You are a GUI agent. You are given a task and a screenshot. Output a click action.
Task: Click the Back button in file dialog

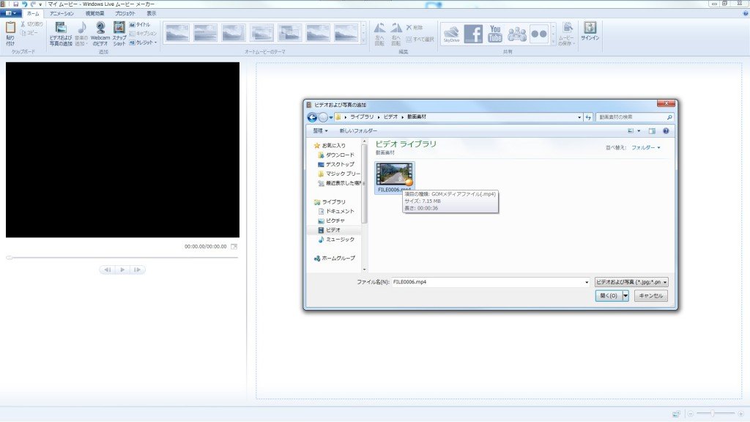tap(312, 117)
